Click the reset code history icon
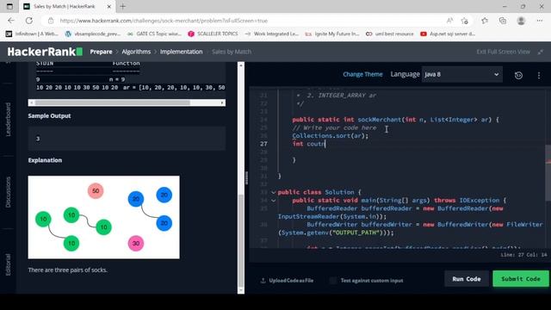The width and height of the screenshot is (551, 310). pyautogui.click(x=518, y=75)
